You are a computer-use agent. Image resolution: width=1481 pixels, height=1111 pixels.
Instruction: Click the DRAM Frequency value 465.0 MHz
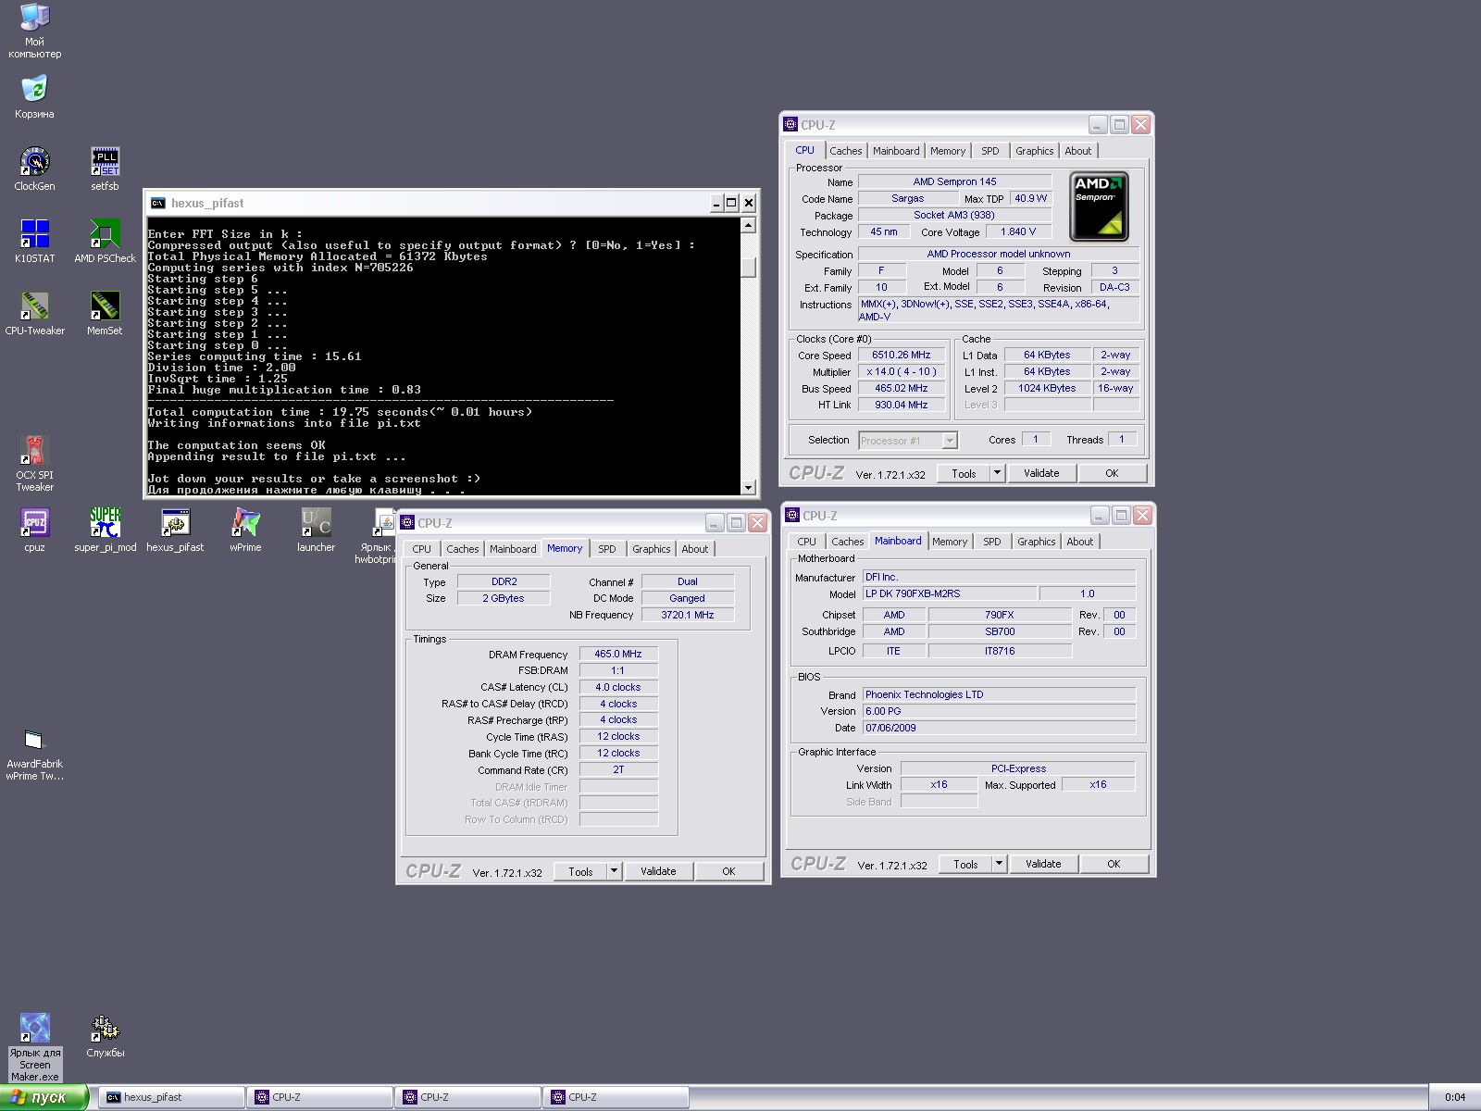[618, 654]
